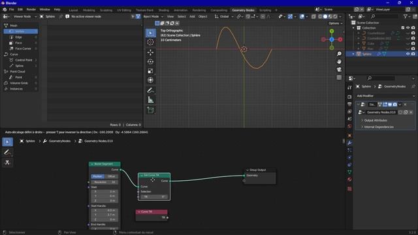Click the viewport pan hand icon

(x=339, y=61)
